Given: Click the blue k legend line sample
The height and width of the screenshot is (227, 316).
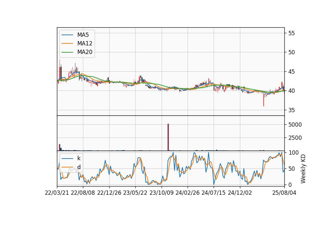Looking at the screenshot, I should [x=67, y=159].
